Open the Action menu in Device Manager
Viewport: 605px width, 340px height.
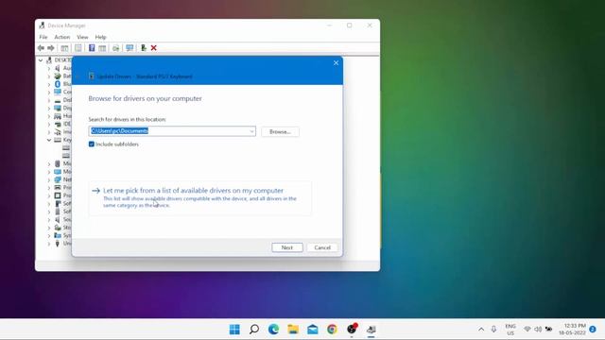click(x=62, y=37)
